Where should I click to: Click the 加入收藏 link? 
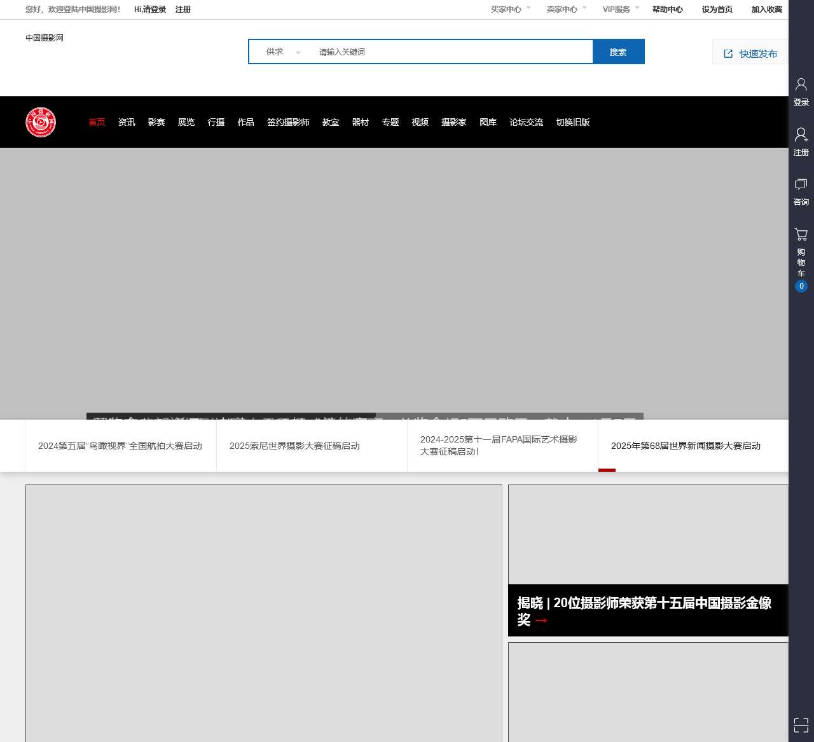(x=767, y=10)
